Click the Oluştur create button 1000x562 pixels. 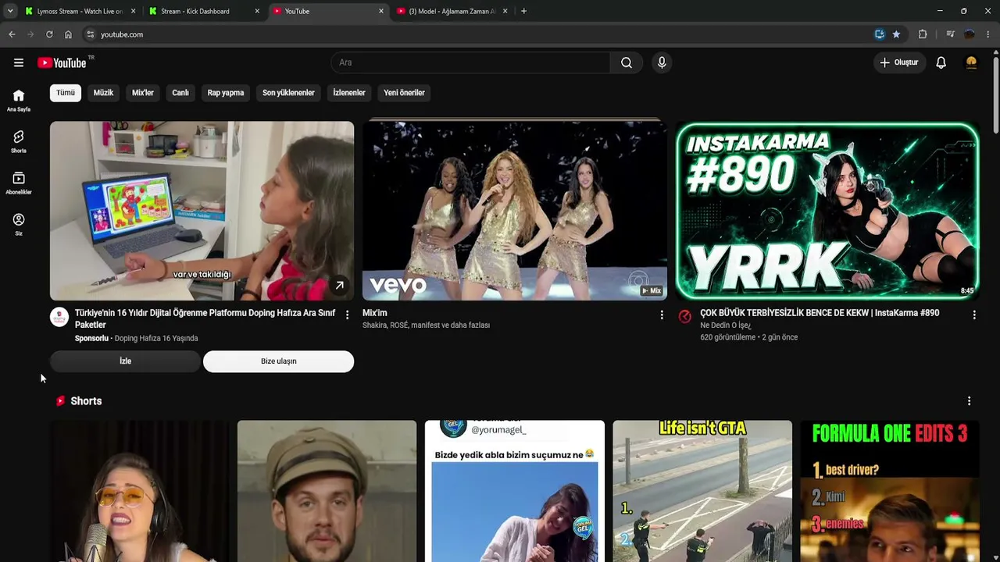[x=899, y=62]
